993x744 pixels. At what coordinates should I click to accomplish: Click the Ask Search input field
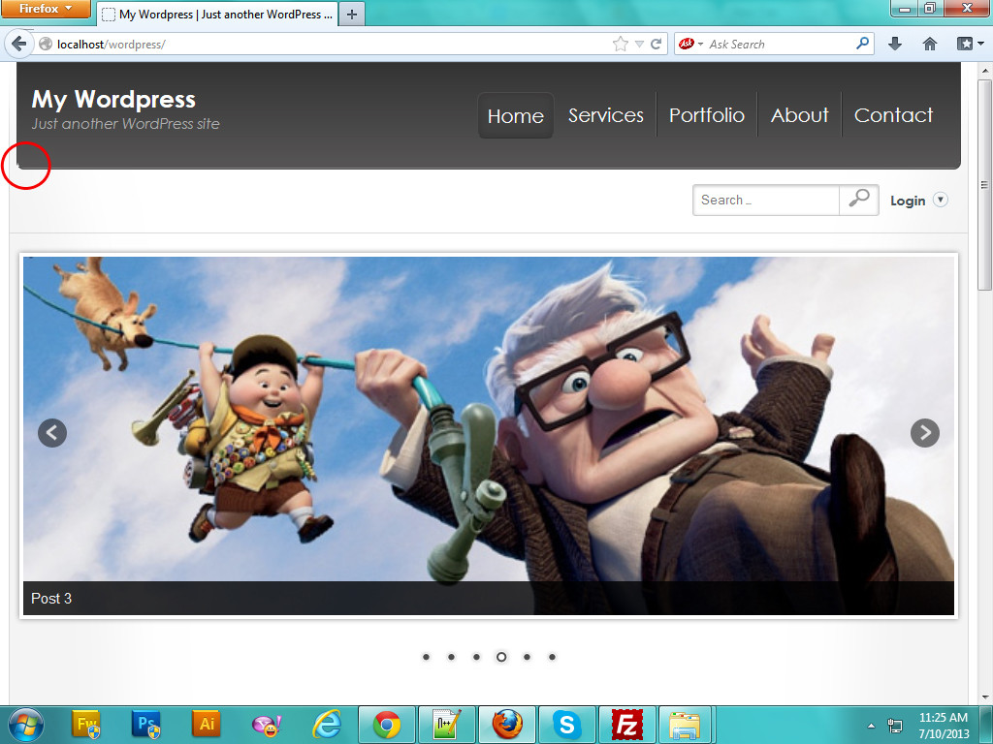coord(779,45)
